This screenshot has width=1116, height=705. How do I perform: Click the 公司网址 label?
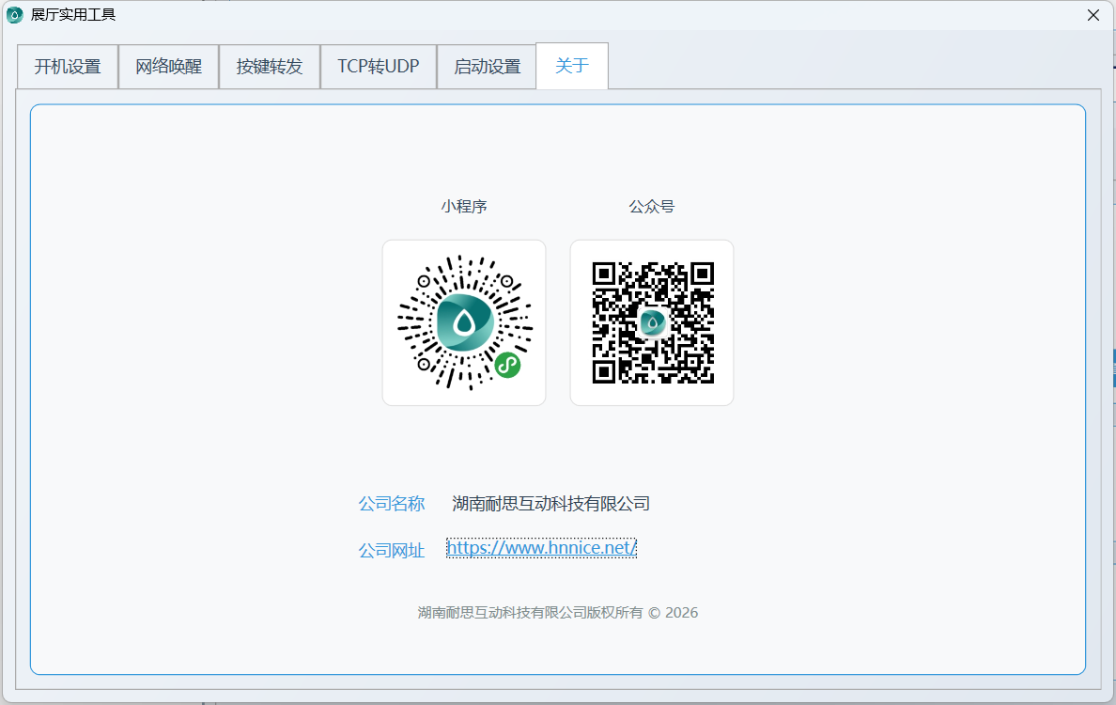(392, 551)
